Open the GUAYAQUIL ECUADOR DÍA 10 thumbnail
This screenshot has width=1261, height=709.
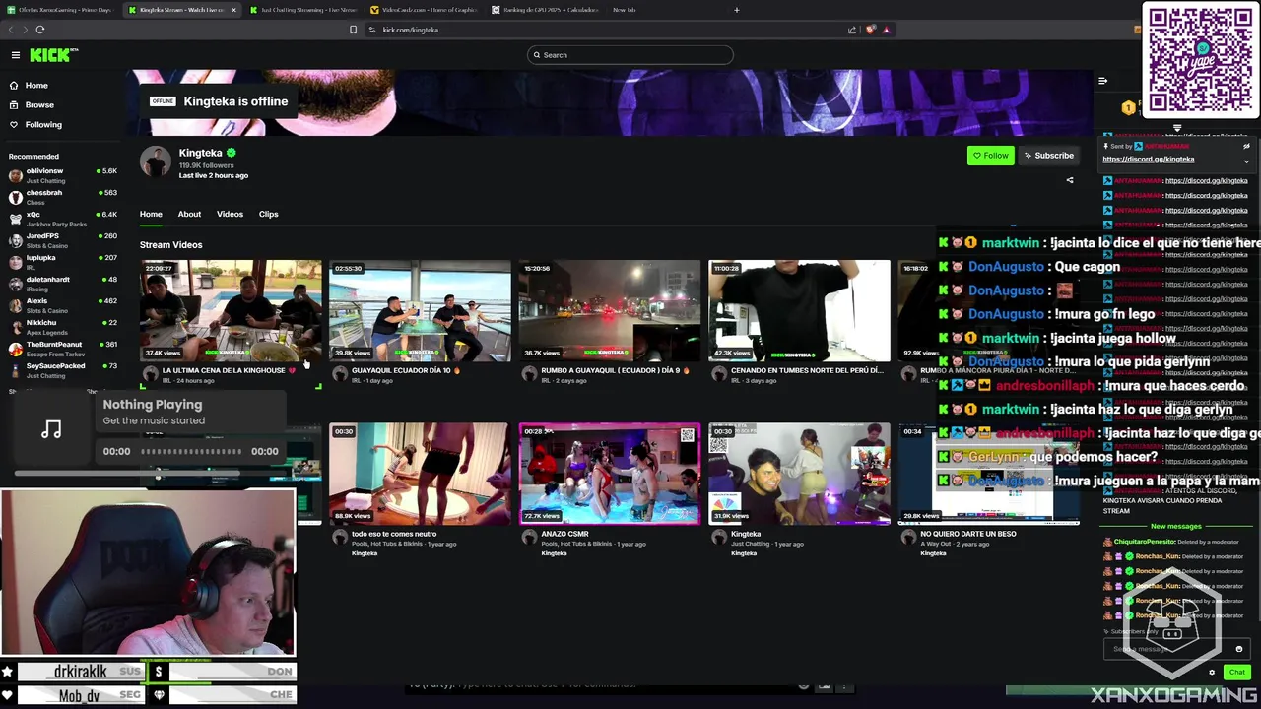pos(420,311)
